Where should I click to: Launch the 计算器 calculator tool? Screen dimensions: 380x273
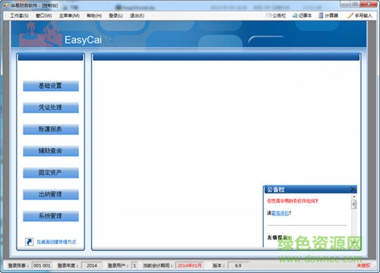point(328,16)
